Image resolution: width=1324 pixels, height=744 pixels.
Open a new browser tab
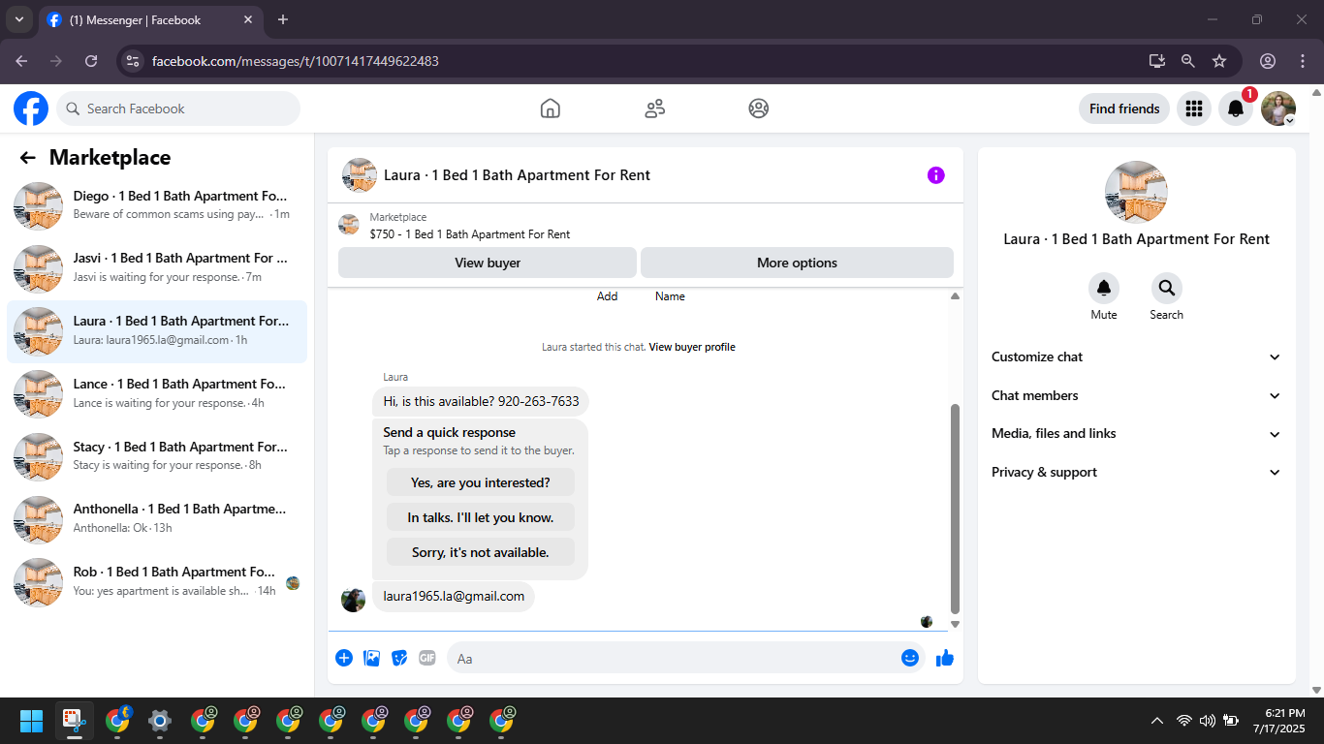click(283, 19)
